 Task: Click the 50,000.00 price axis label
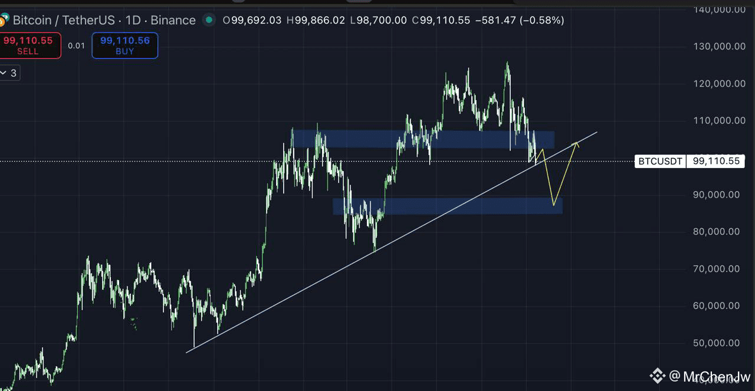pos(717,343)
